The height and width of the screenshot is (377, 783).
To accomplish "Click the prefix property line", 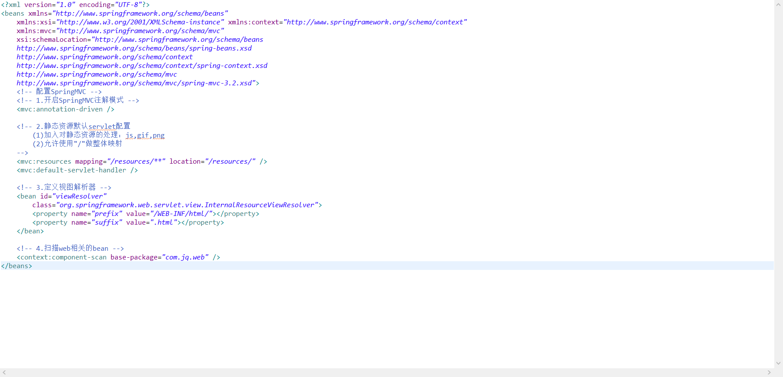I will 146,214.
